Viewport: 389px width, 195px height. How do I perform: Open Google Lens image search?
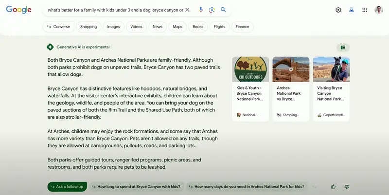click(x=212, y=10)
